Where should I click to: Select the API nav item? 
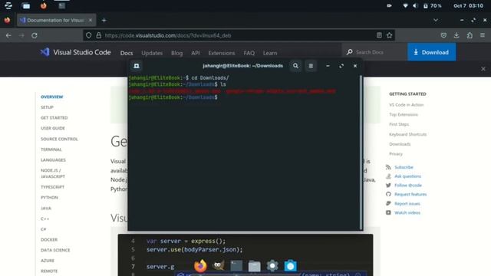point(196,53)
